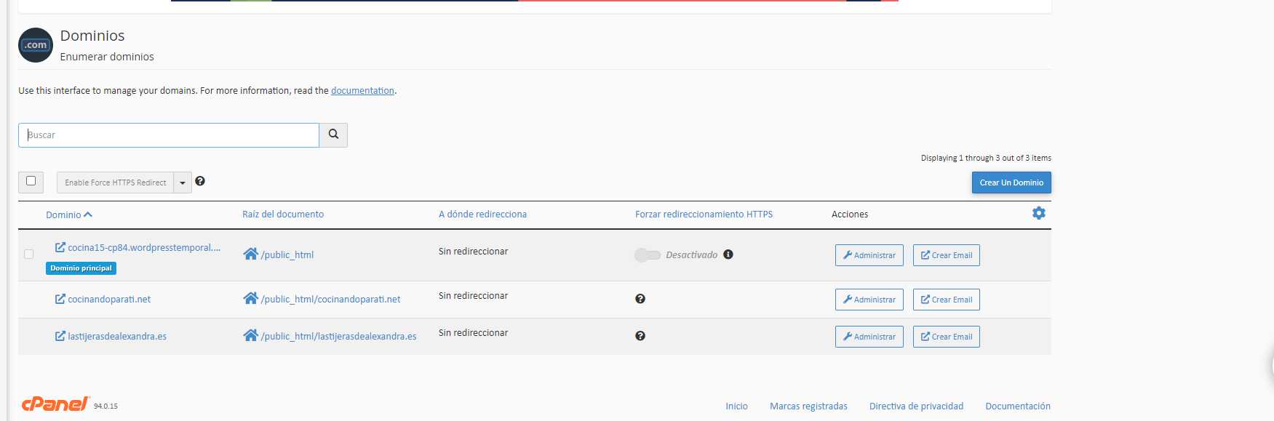This screenshot has height=421, width=1274.
Task: Go to Inicio in the footer
Action: (x=736, y=406)
